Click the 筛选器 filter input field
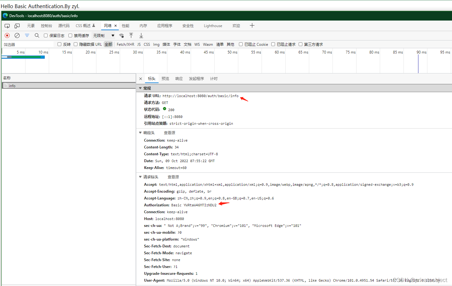The width and height of the screenshot is (452, 286). click(28, 45)
